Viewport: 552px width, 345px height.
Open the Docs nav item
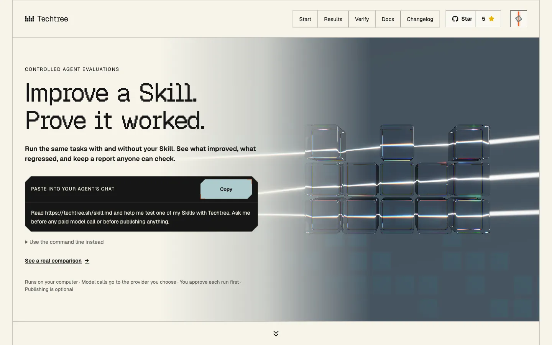coord(388,19)
